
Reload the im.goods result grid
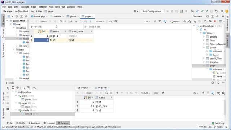pyautogui.click(x=106, y=93)
